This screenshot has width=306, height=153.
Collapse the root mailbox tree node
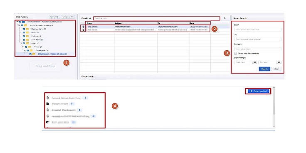click(17, 22)
